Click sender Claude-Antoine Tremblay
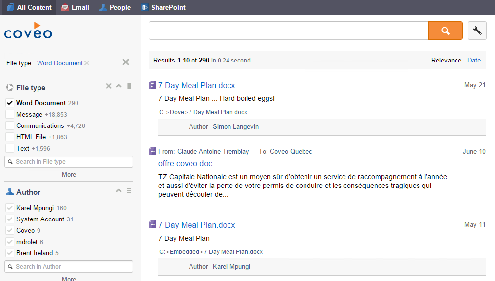 pyautogui.click(x=213, y=152)
